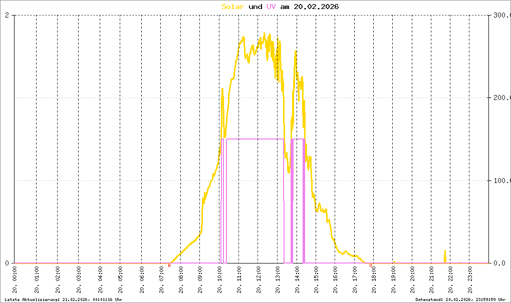Image resolution: width=511 pixels, height=303 pixels.
Task: Click the '20. 06:00' time axis label
Action: point(142,280)
